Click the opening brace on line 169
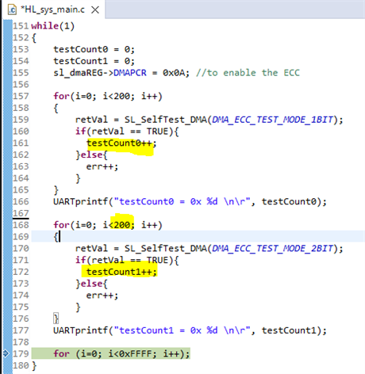 point(56,237)
